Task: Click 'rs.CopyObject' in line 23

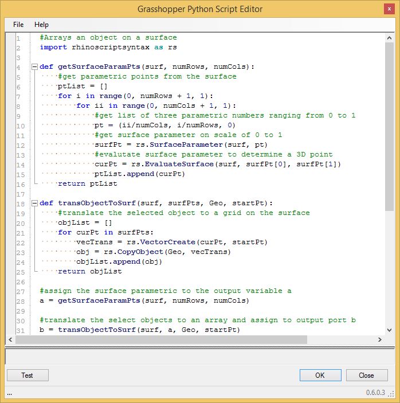Action: (x=134, y=252)
